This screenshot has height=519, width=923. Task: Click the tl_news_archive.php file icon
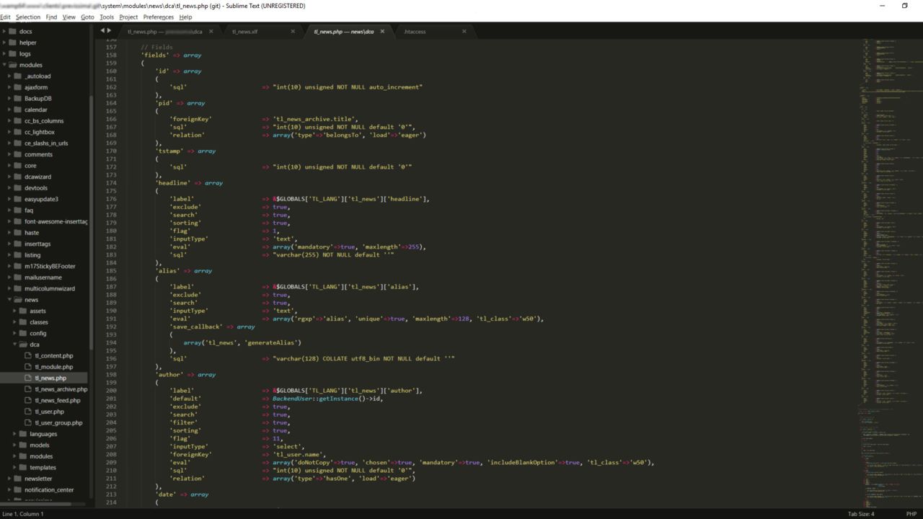click(x=28, y=389)
